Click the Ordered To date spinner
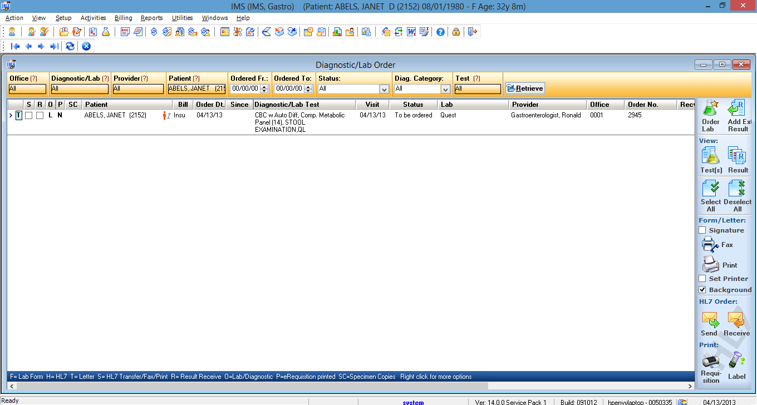Viewport: 757px width, 405px height. 308,88
